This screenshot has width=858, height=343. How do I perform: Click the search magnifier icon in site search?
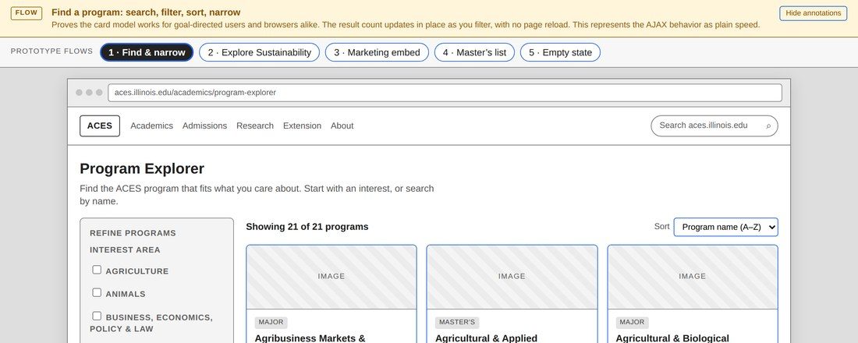(x=768, y=126)
